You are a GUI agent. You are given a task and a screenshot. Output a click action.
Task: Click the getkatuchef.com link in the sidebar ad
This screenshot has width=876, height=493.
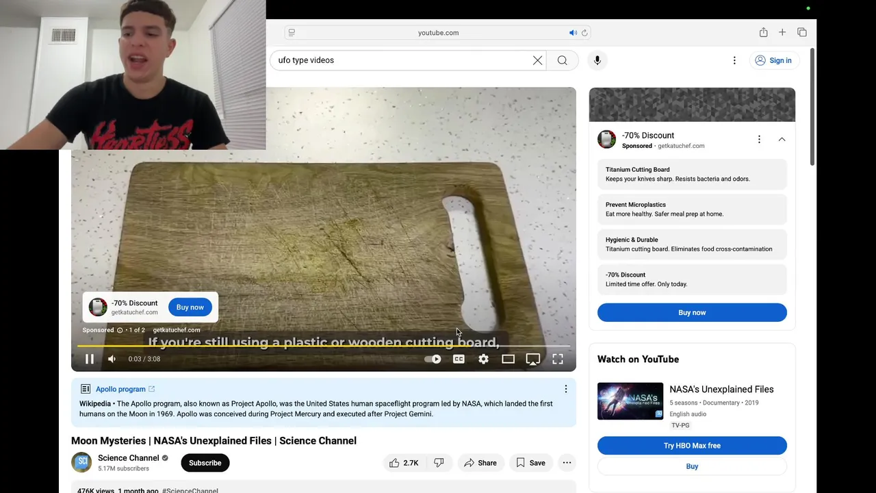point(681,146)
